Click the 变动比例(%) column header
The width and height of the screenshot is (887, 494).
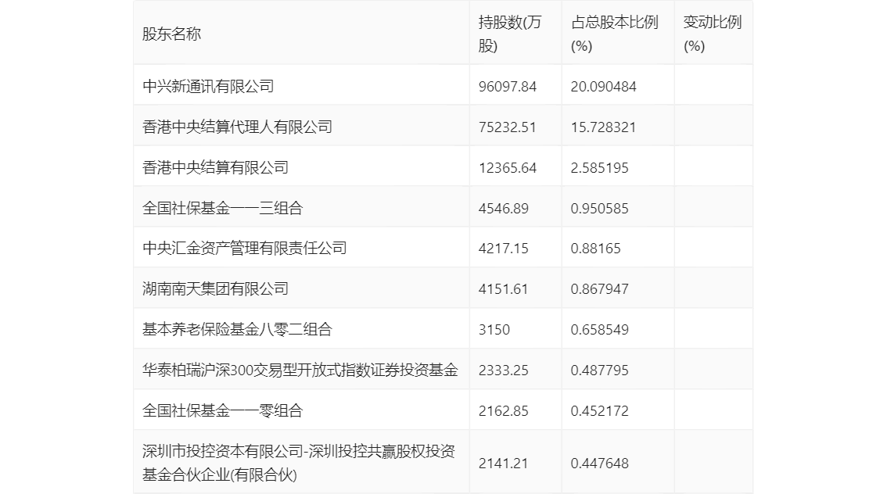pyautogui.click(x=713, y=34)
